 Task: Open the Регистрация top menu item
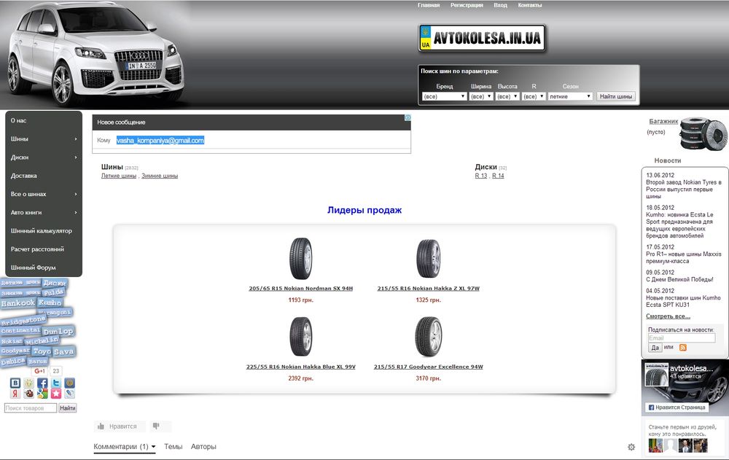pyautogui.click(x=467, y=5)
